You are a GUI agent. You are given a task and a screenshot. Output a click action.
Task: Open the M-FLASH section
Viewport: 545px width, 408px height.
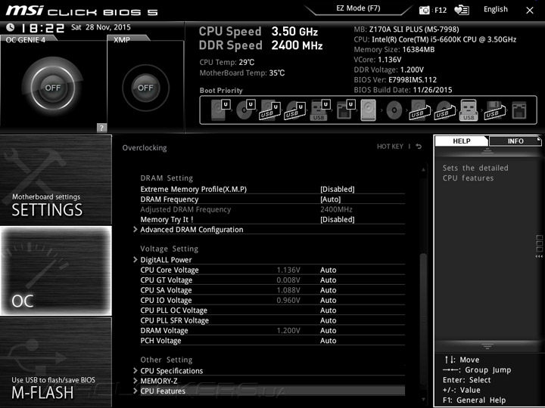(55, 362)
